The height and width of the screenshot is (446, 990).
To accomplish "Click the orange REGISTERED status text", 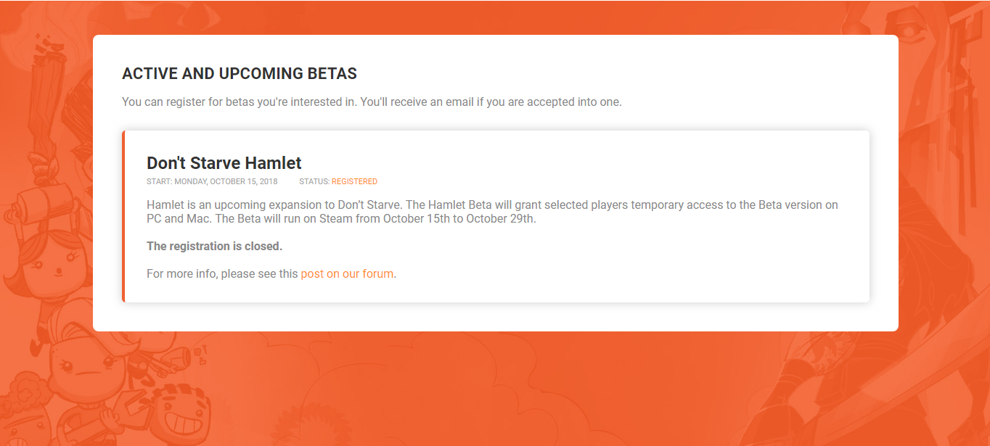I will coord(354,182).
